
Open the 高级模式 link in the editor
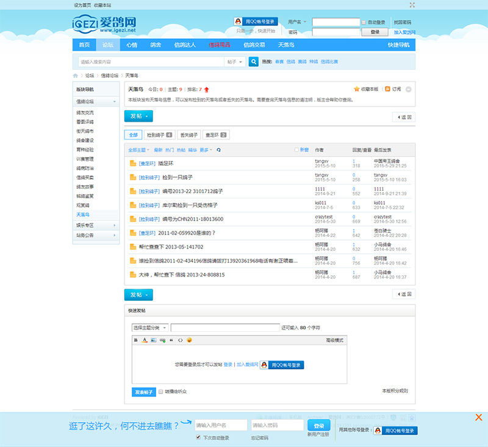(x=334, y=340)
